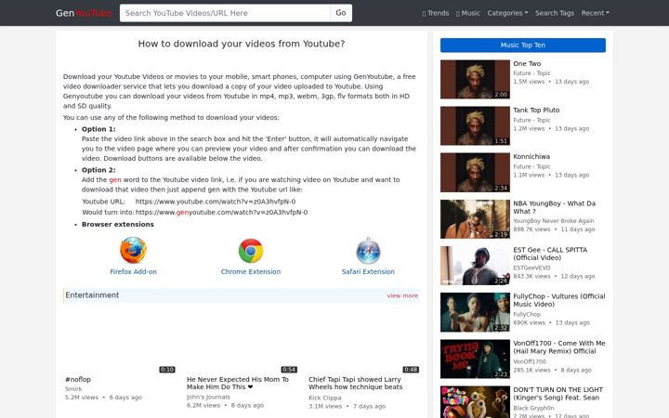Viewport: 669px width, 418px height.
Task: Open the Search Tags page
Action: click(x=555, y=13)
